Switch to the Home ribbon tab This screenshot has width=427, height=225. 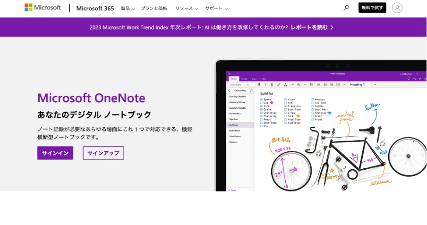click(x=234, y=79)
